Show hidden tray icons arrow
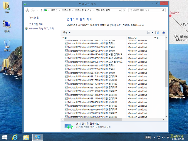Viewport: 188px width, 141px height. point(154,137)
